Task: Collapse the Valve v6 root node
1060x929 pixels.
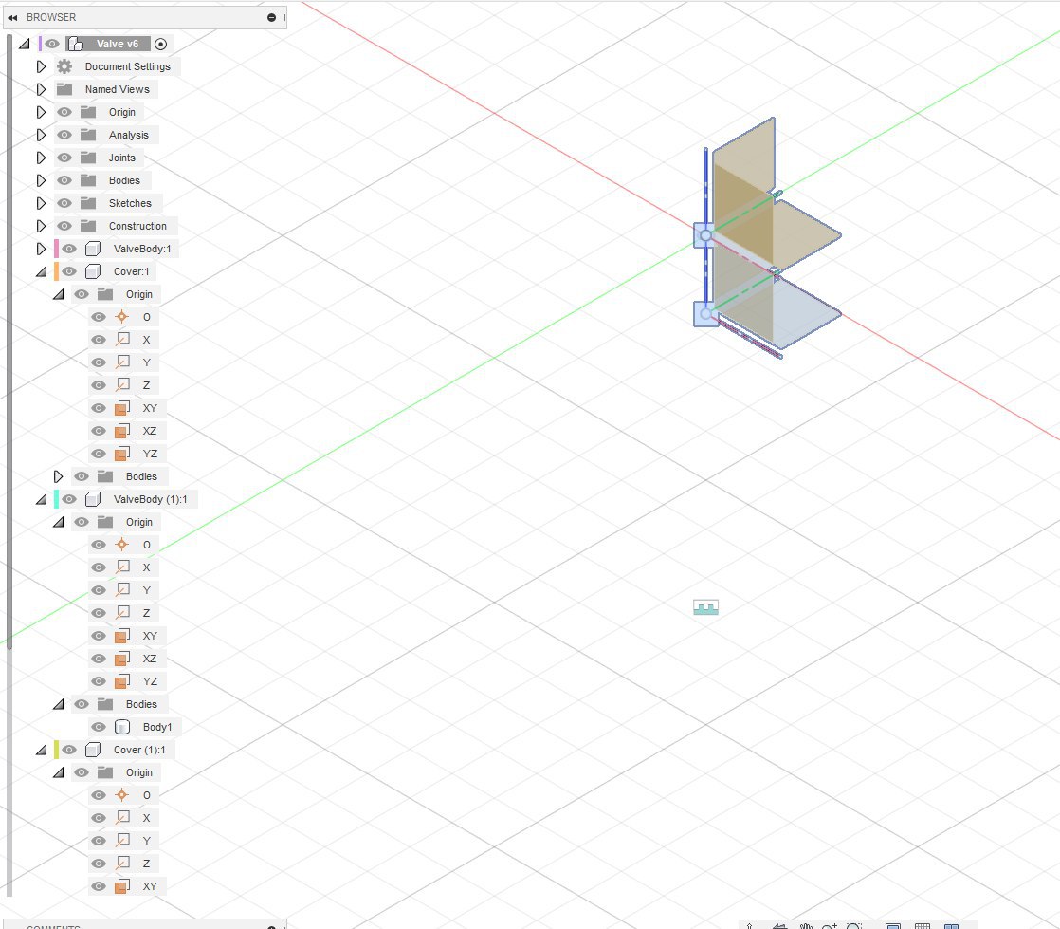Action: (25, 44)
